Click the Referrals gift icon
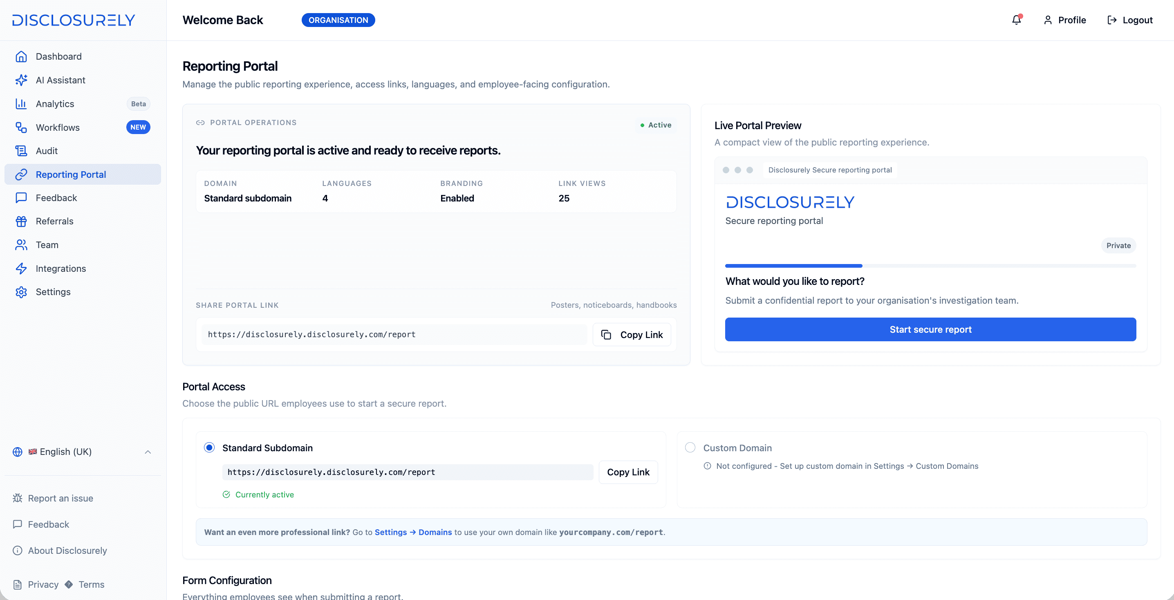This screenshot has width=1174, height=600. [21, 222]
